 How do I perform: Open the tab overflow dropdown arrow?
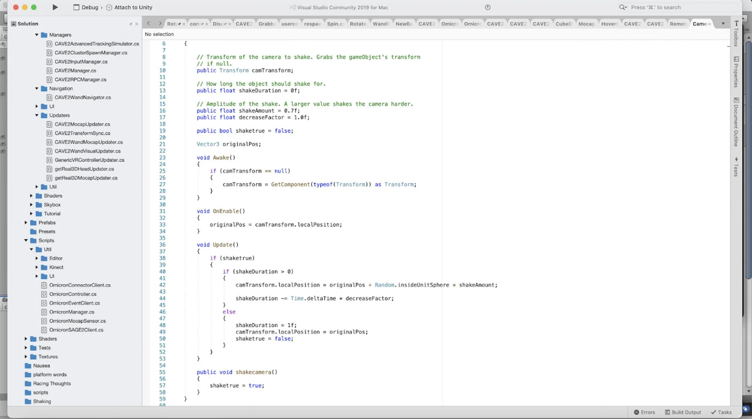click(x=723, y=24)
